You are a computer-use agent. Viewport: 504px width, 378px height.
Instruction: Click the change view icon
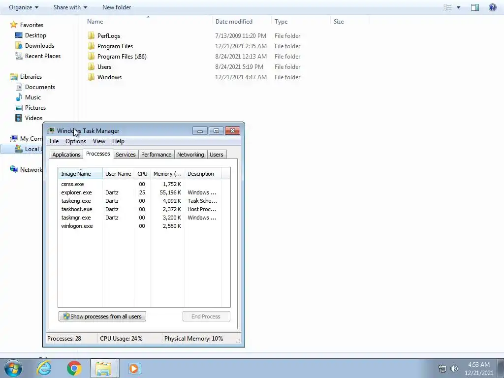(x=448, y=7)
